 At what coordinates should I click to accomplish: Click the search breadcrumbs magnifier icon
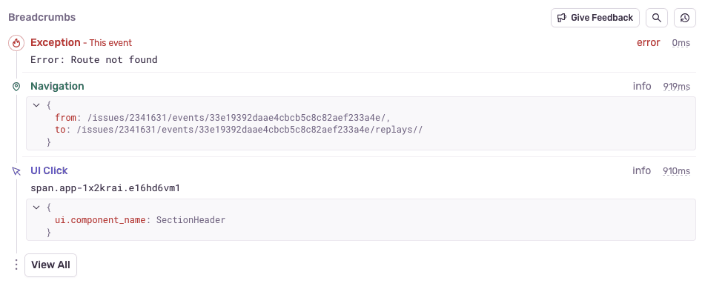pyautogui.click(x=657, y=18)
